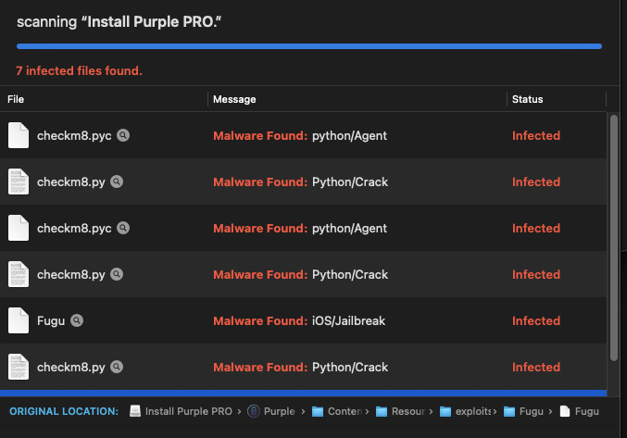Select the iOS/Jailbreak malware message row
This screenshot has width=627, height=438.
348,320
